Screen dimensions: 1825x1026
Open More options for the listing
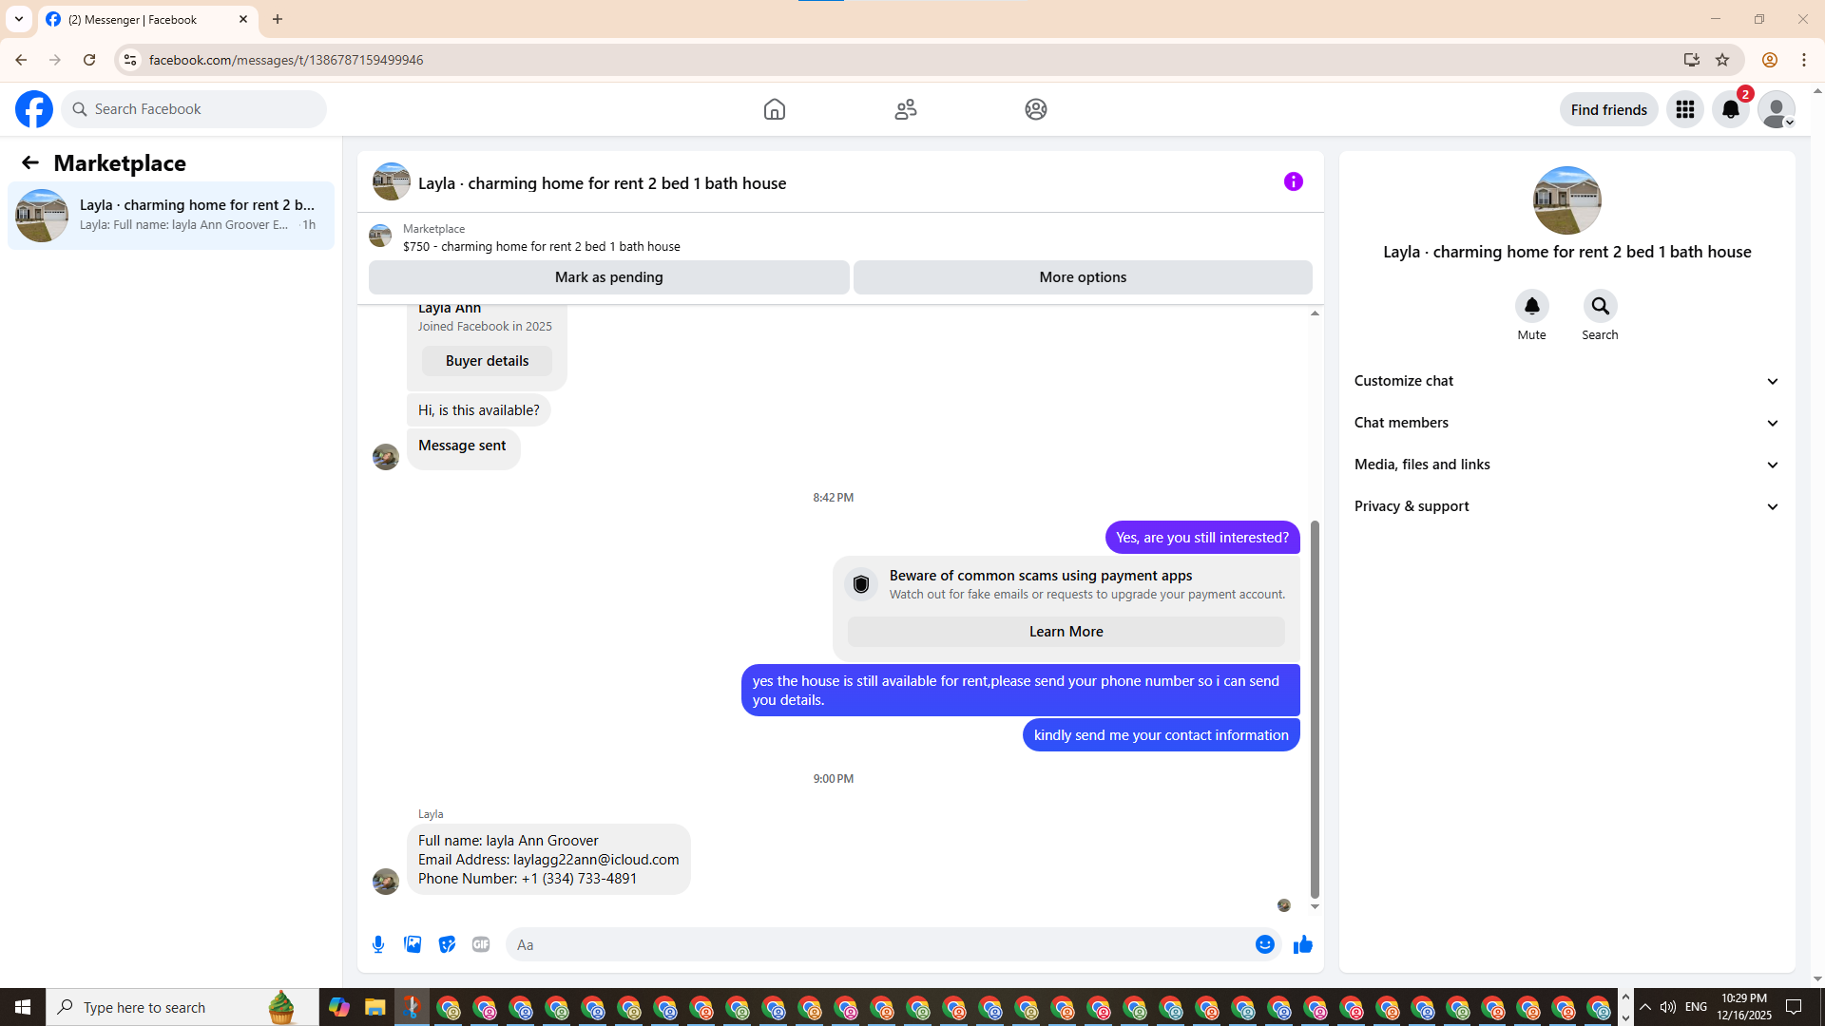pyautogui.click(x=1083, y=277)
